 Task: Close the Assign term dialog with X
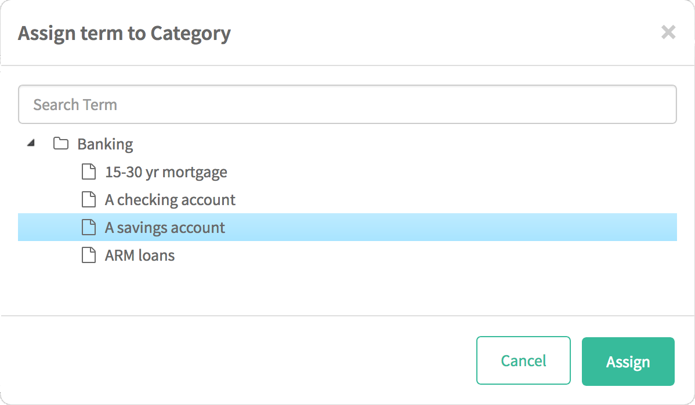tap(668, 32)
